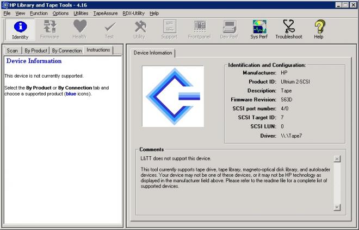The image size is (359, 230).
Task: Open the Help menu in menu bar
Action: coord(154,14)
